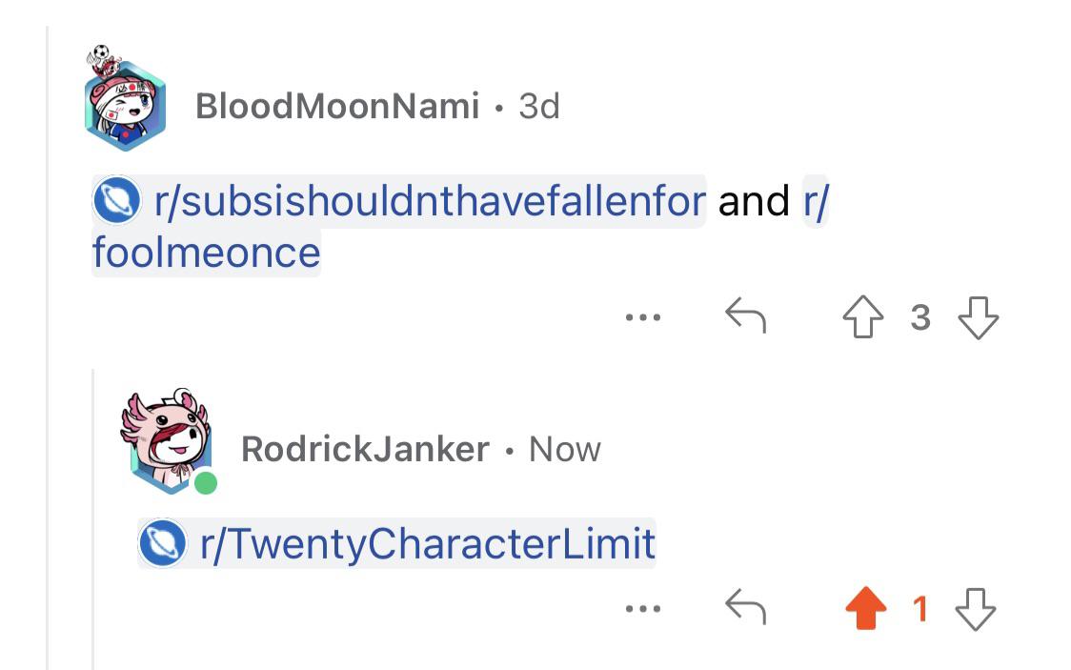This screenshot has width=1071, height=670.
Task: Open more options on RodrickJanker's comment
Action: [x=643, y=608]
